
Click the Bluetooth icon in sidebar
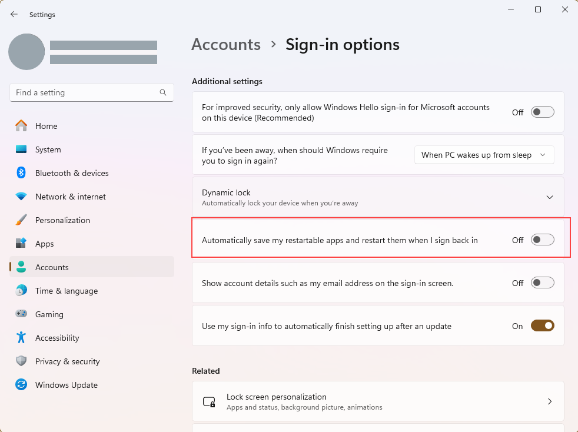[x=21, y=172]
